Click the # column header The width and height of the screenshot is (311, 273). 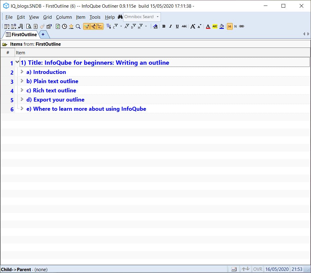[8, 53]
